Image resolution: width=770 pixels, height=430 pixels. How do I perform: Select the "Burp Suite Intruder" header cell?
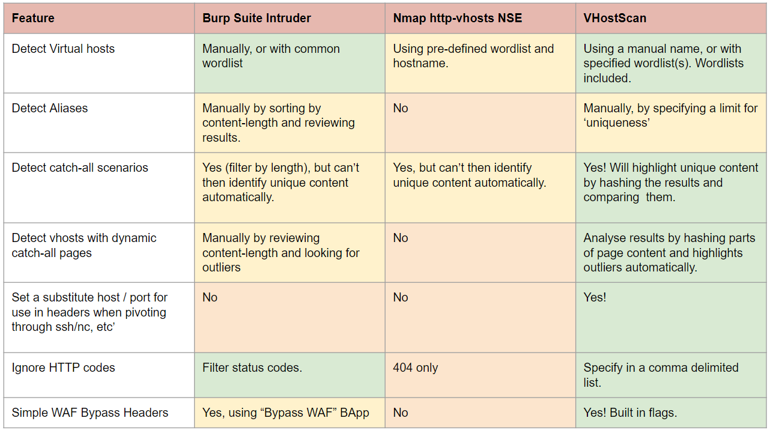click(x=256, y=18)
